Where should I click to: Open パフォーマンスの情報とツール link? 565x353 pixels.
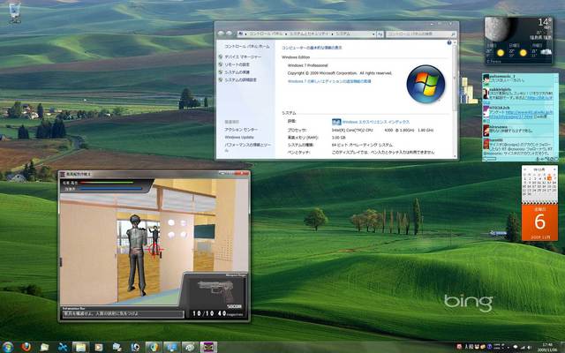pos(248,147)
